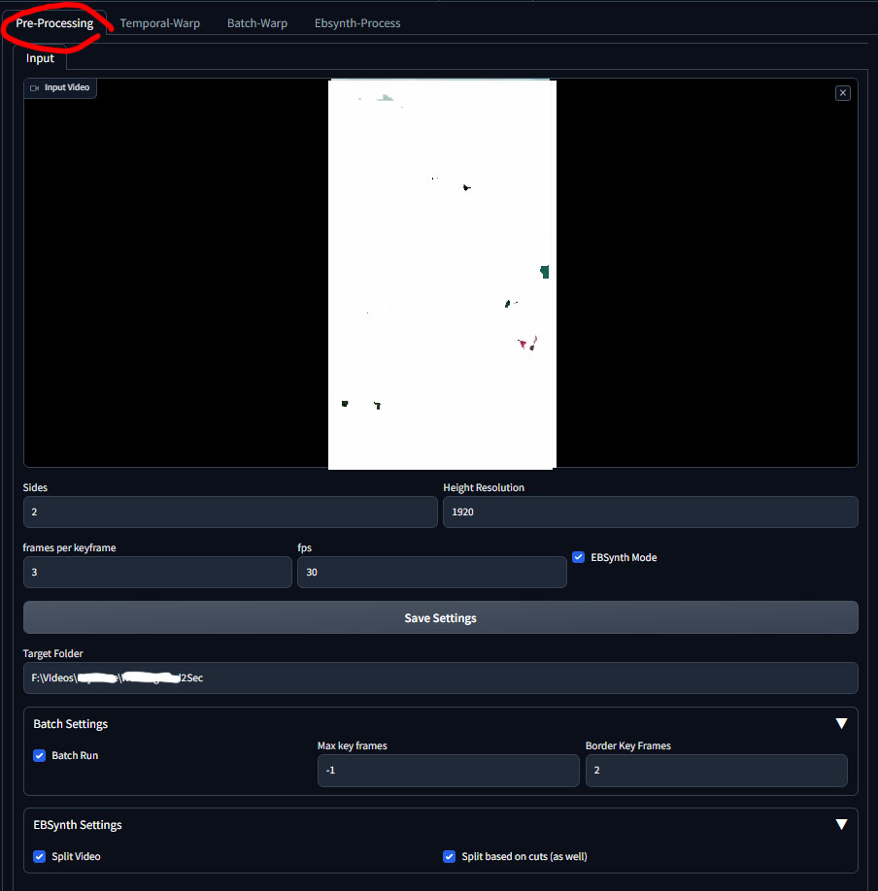Select the Input tab
Screen dimensions: 878x891
(40, 57)
